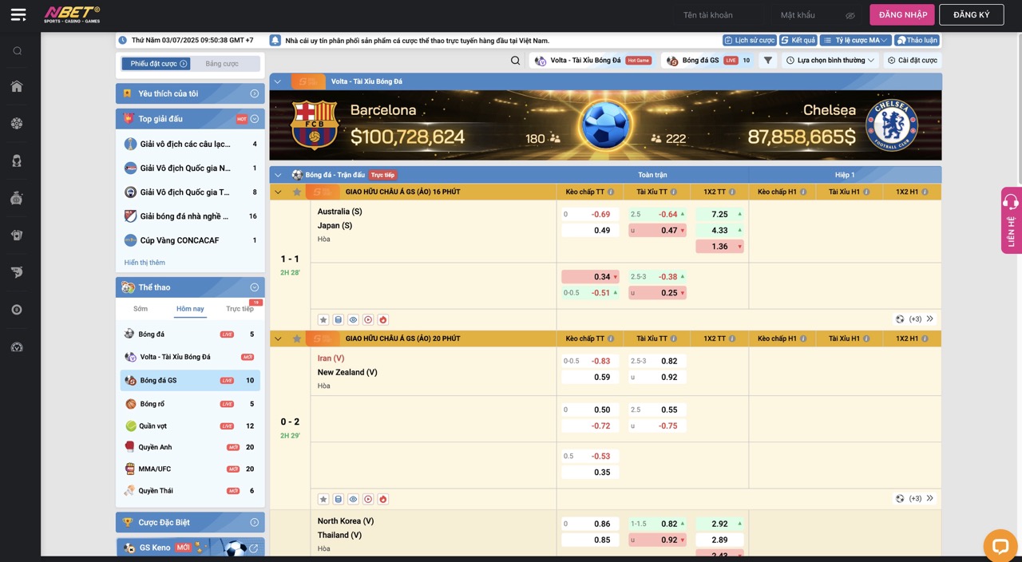Collapse the Thể thao panel
The image size is (1022, 562).
tap(255, 287)
